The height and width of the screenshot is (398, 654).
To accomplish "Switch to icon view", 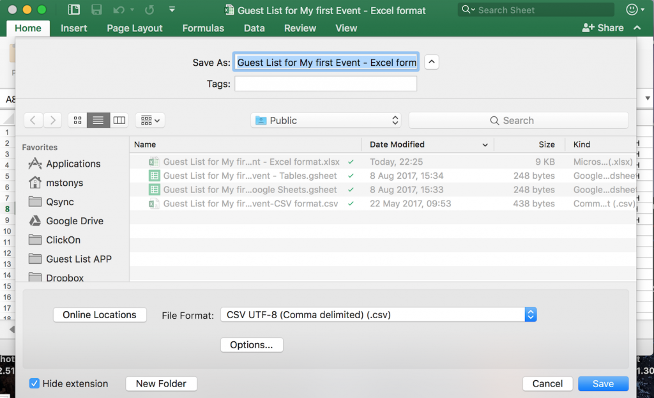I will [77, 120].
